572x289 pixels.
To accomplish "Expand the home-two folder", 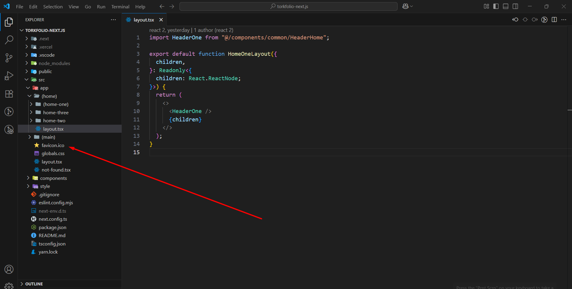I will click(70, 121).
